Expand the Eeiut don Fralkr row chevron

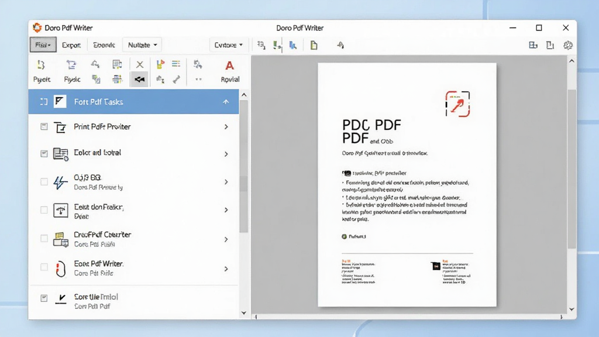[x=226, y=210]
